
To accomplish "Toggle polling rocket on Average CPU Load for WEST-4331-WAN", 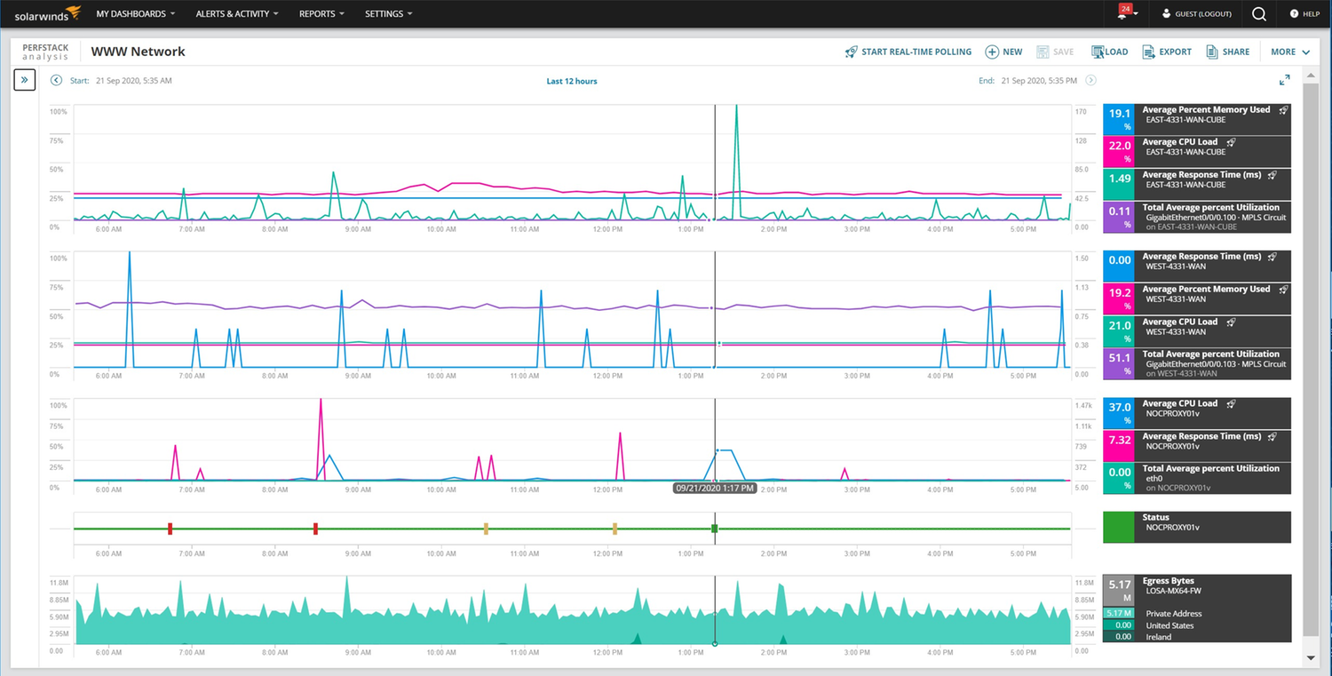I will pos(1231,322).
